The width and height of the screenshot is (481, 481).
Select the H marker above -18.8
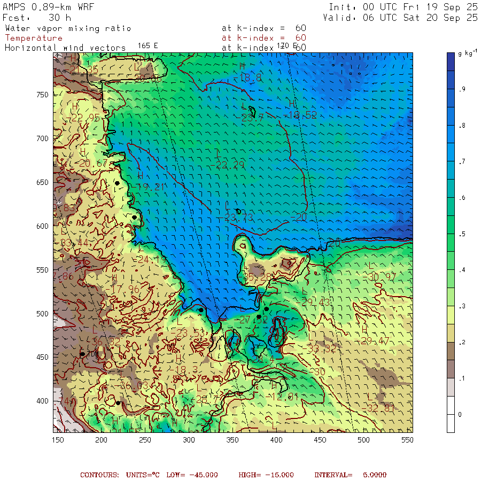tap(242, 66)
